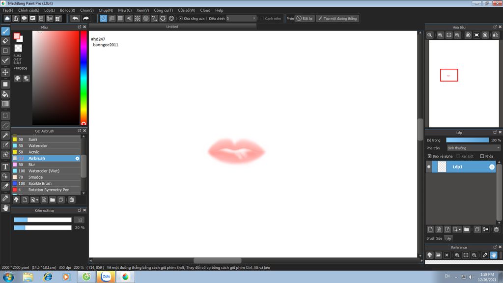This screenshot has height=283, width=503.
Task: Turn snap off in toolbar
Action: point(103,18)
